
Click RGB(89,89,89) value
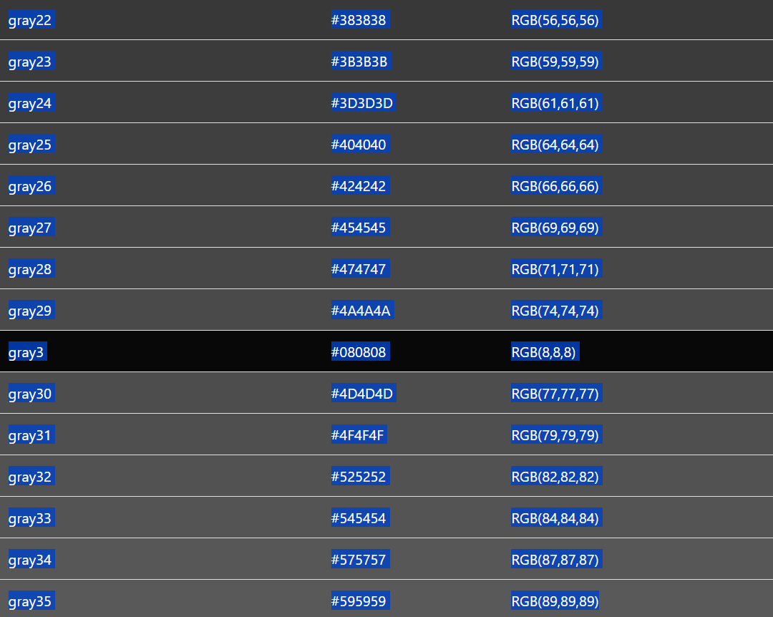pyautogui.click(x=555, y=601)
